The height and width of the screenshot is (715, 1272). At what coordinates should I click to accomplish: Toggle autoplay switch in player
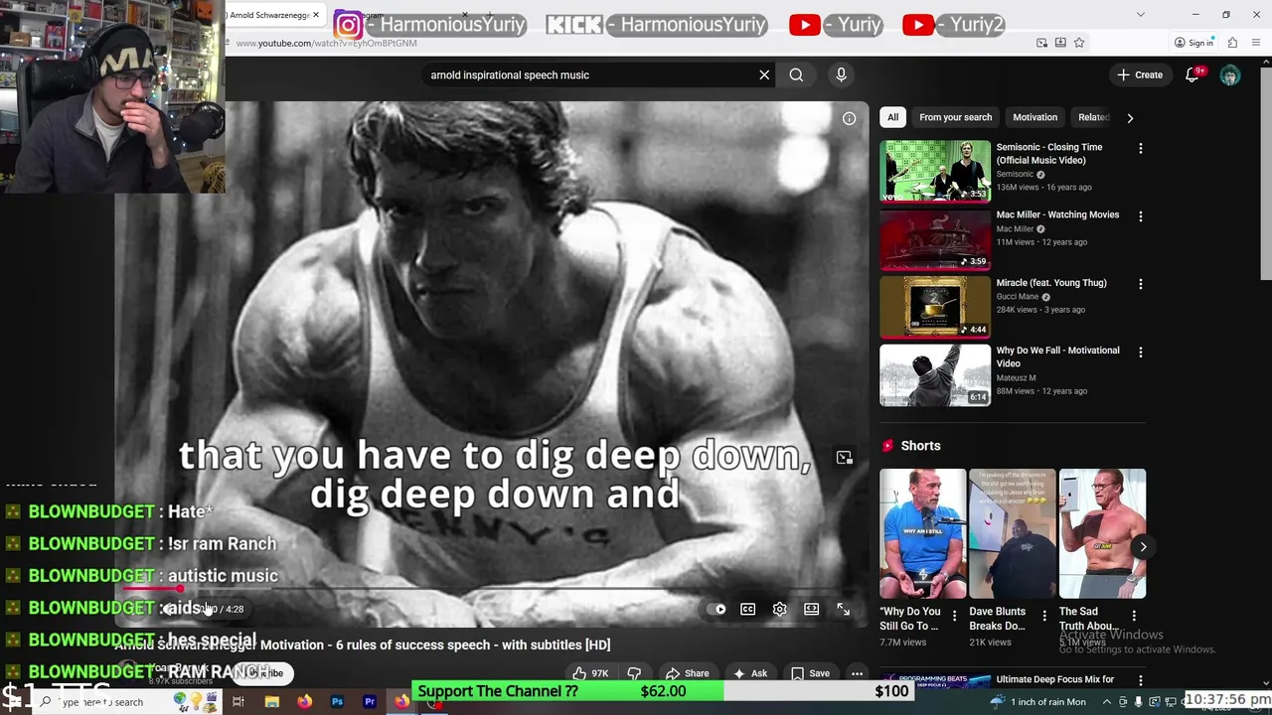[x=715, y=609]
